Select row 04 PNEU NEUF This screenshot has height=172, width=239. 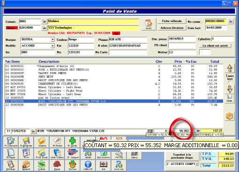pyautogui.click(x=114, y=77)
